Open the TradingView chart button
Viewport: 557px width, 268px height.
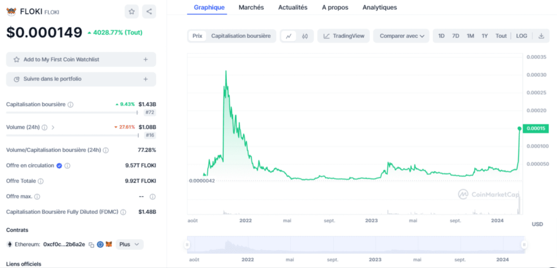click(x=344, y=36)
